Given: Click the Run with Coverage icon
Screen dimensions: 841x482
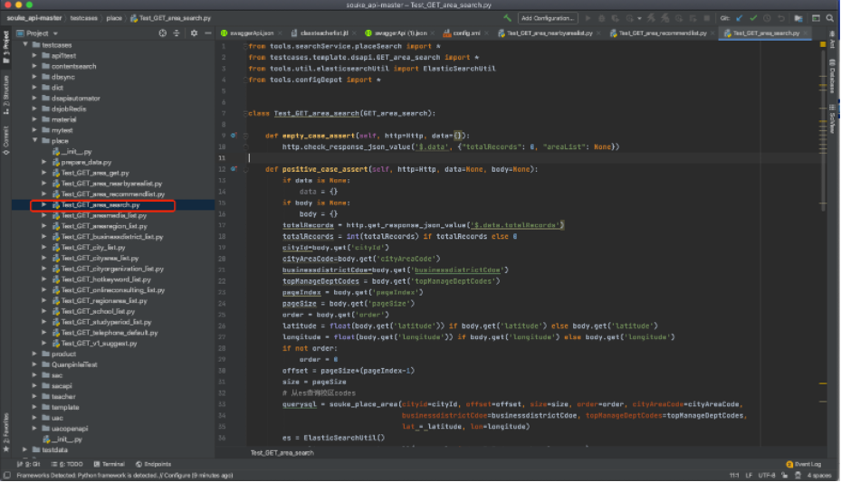Looking at the screenshot, I should (616, 18).
